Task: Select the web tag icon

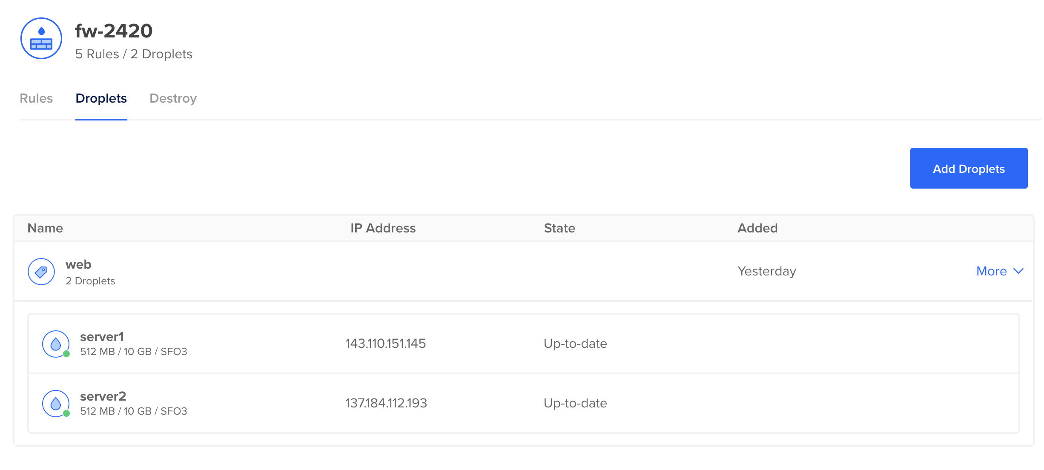Action: 41,271
